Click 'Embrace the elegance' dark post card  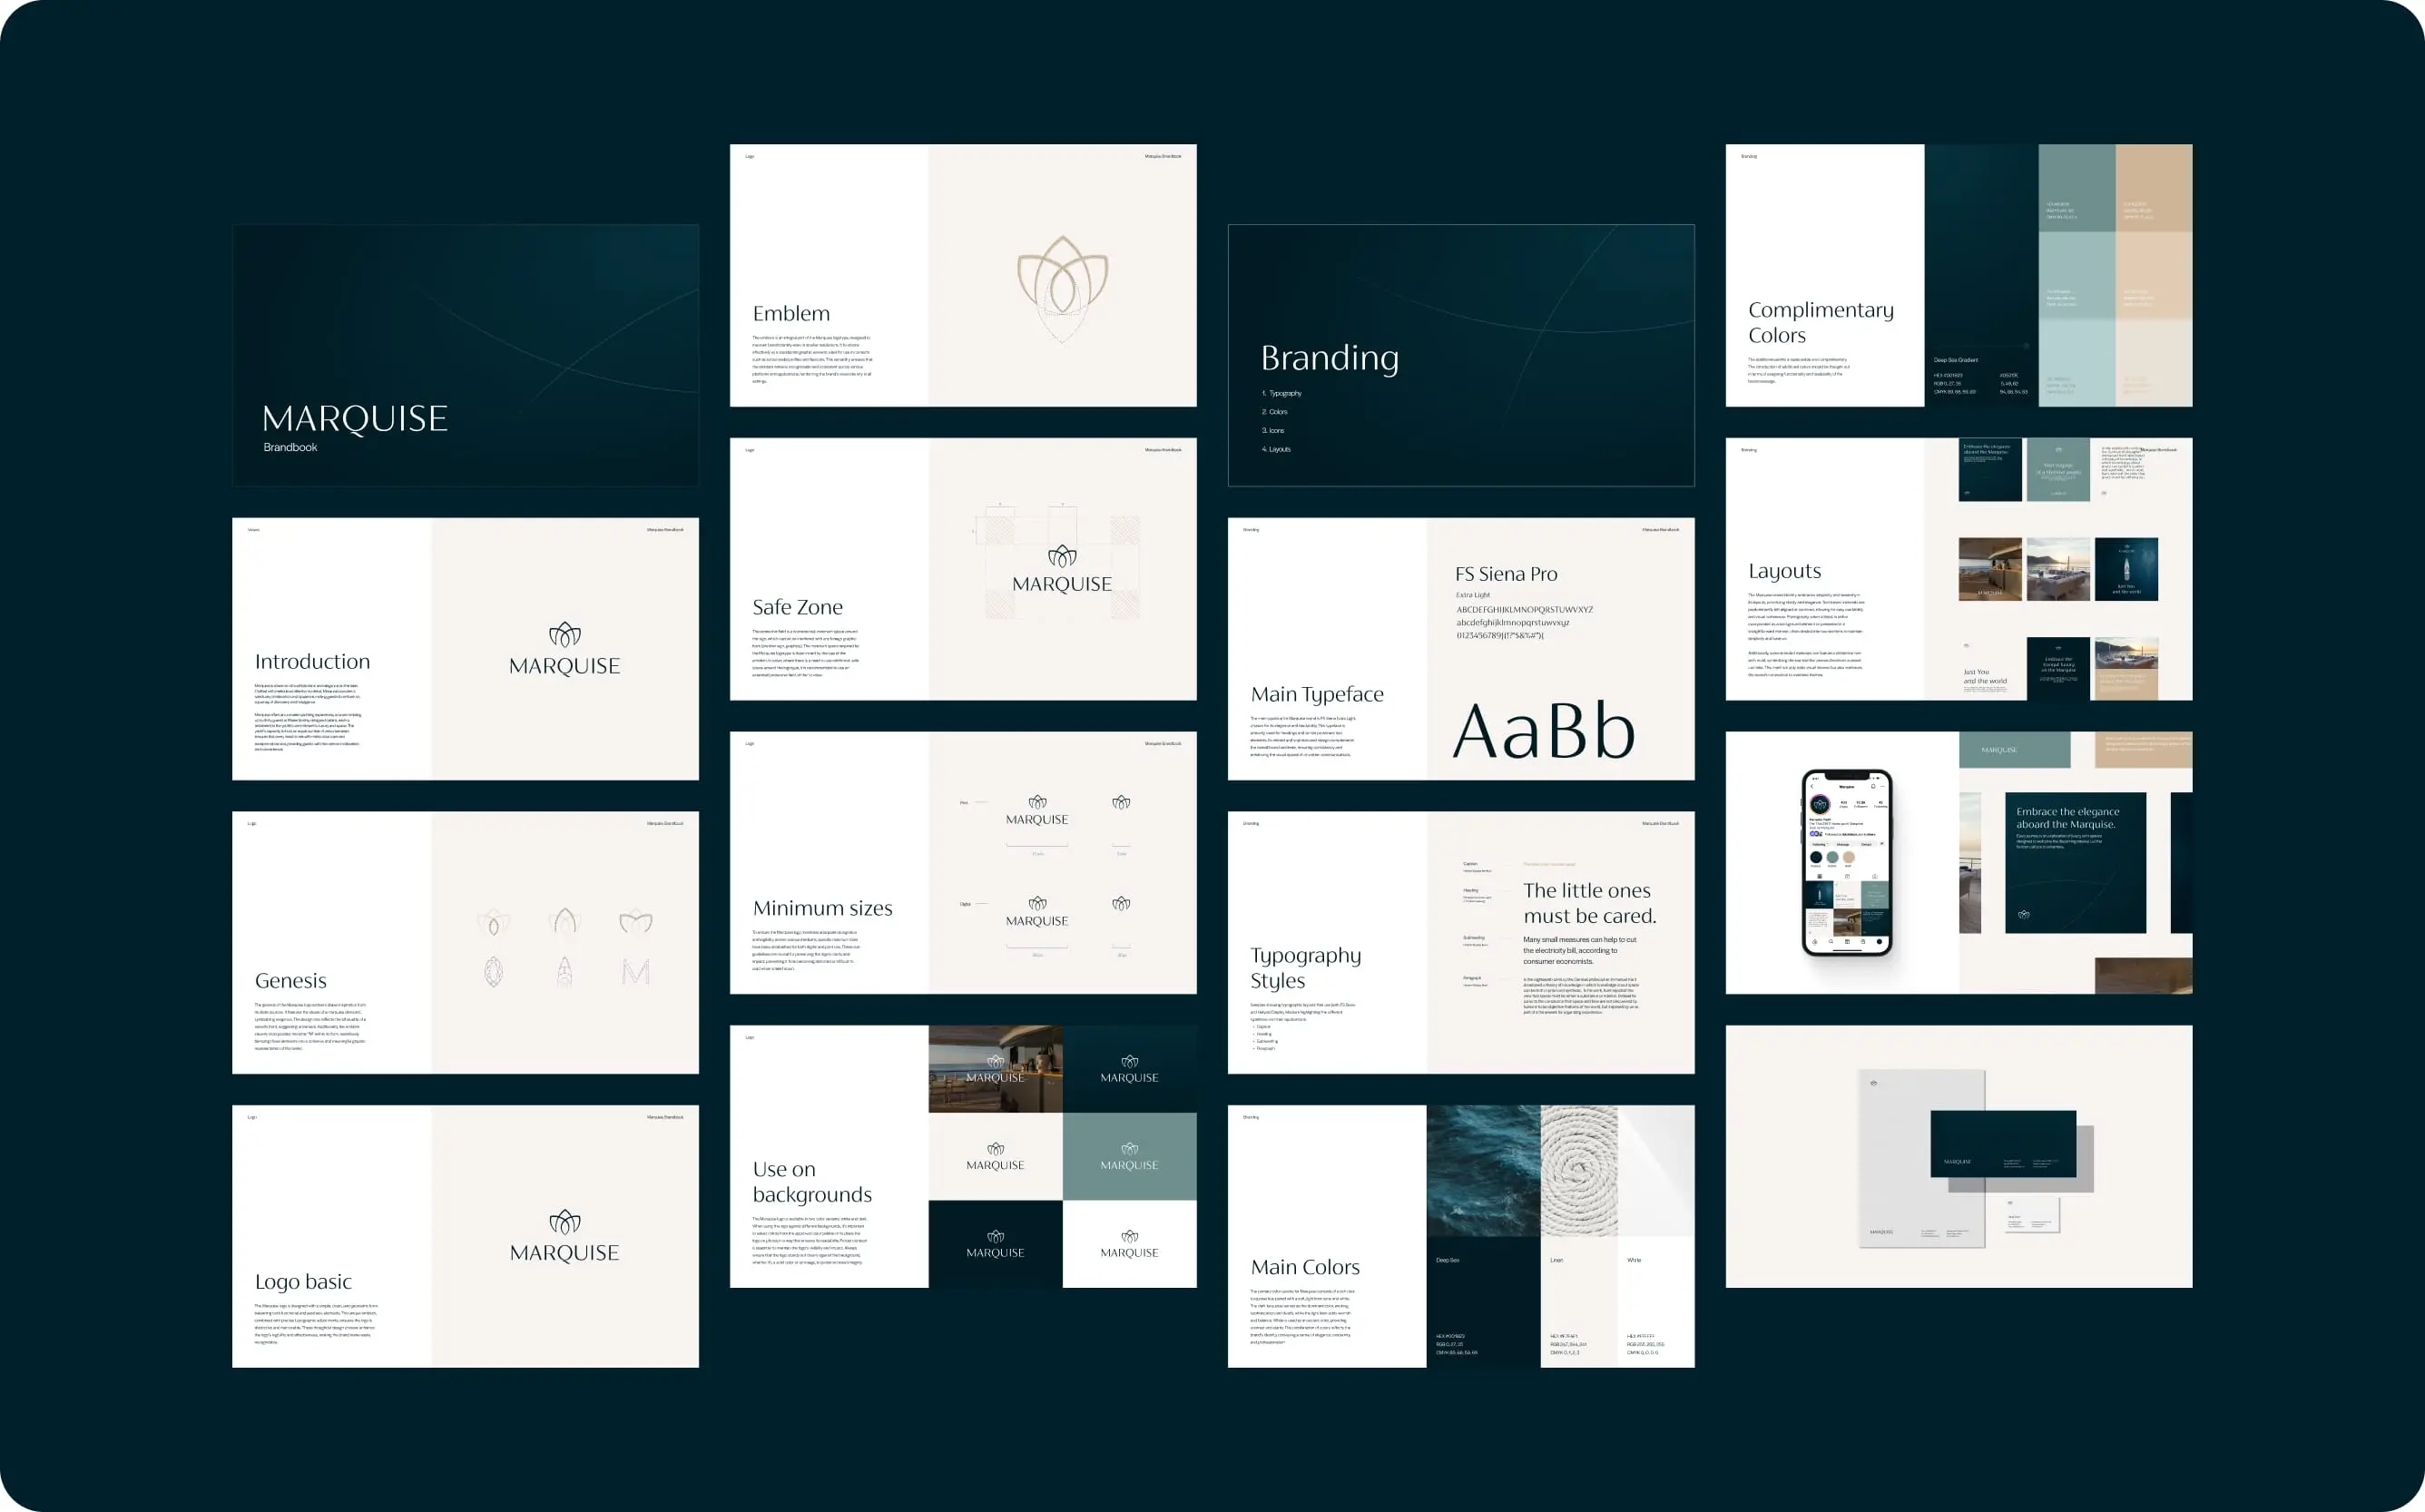point(2074,862)
